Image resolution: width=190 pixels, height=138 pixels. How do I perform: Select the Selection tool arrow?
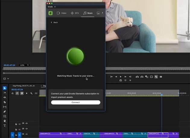(5, 88)
